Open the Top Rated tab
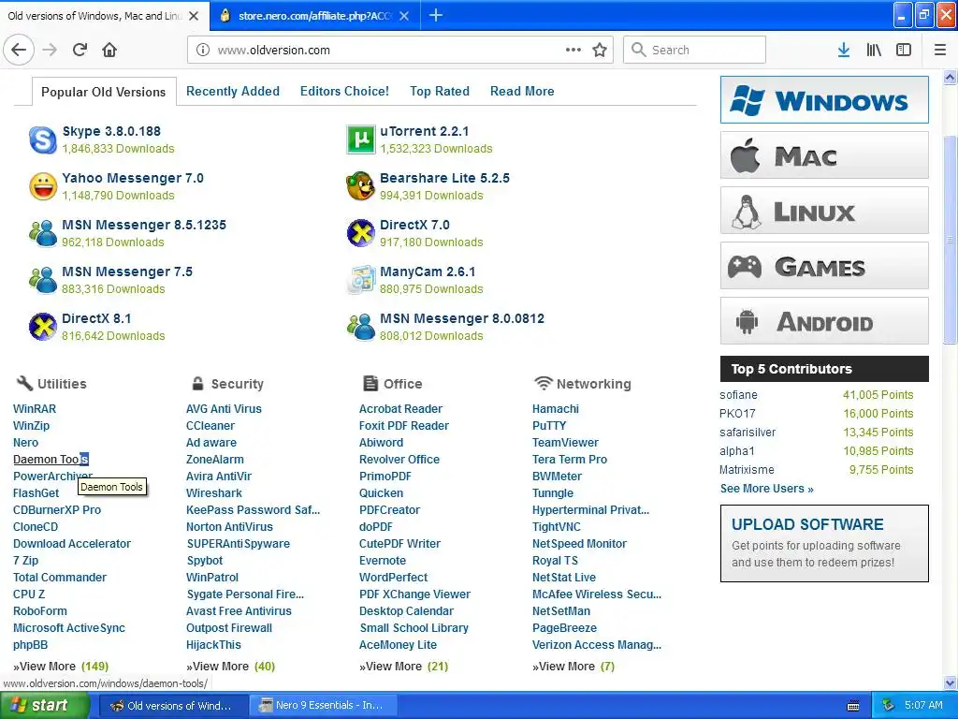Viewport: 958px width, 719px height. click(x=440, y=91)
